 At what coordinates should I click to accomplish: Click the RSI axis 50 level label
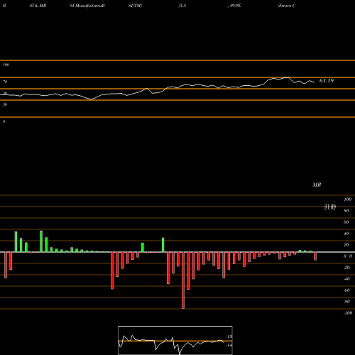point(5,93)
